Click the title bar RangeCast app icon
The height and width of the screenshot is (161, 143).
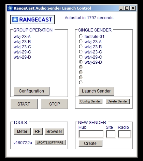pyautogui.click(x=10, y=8)
